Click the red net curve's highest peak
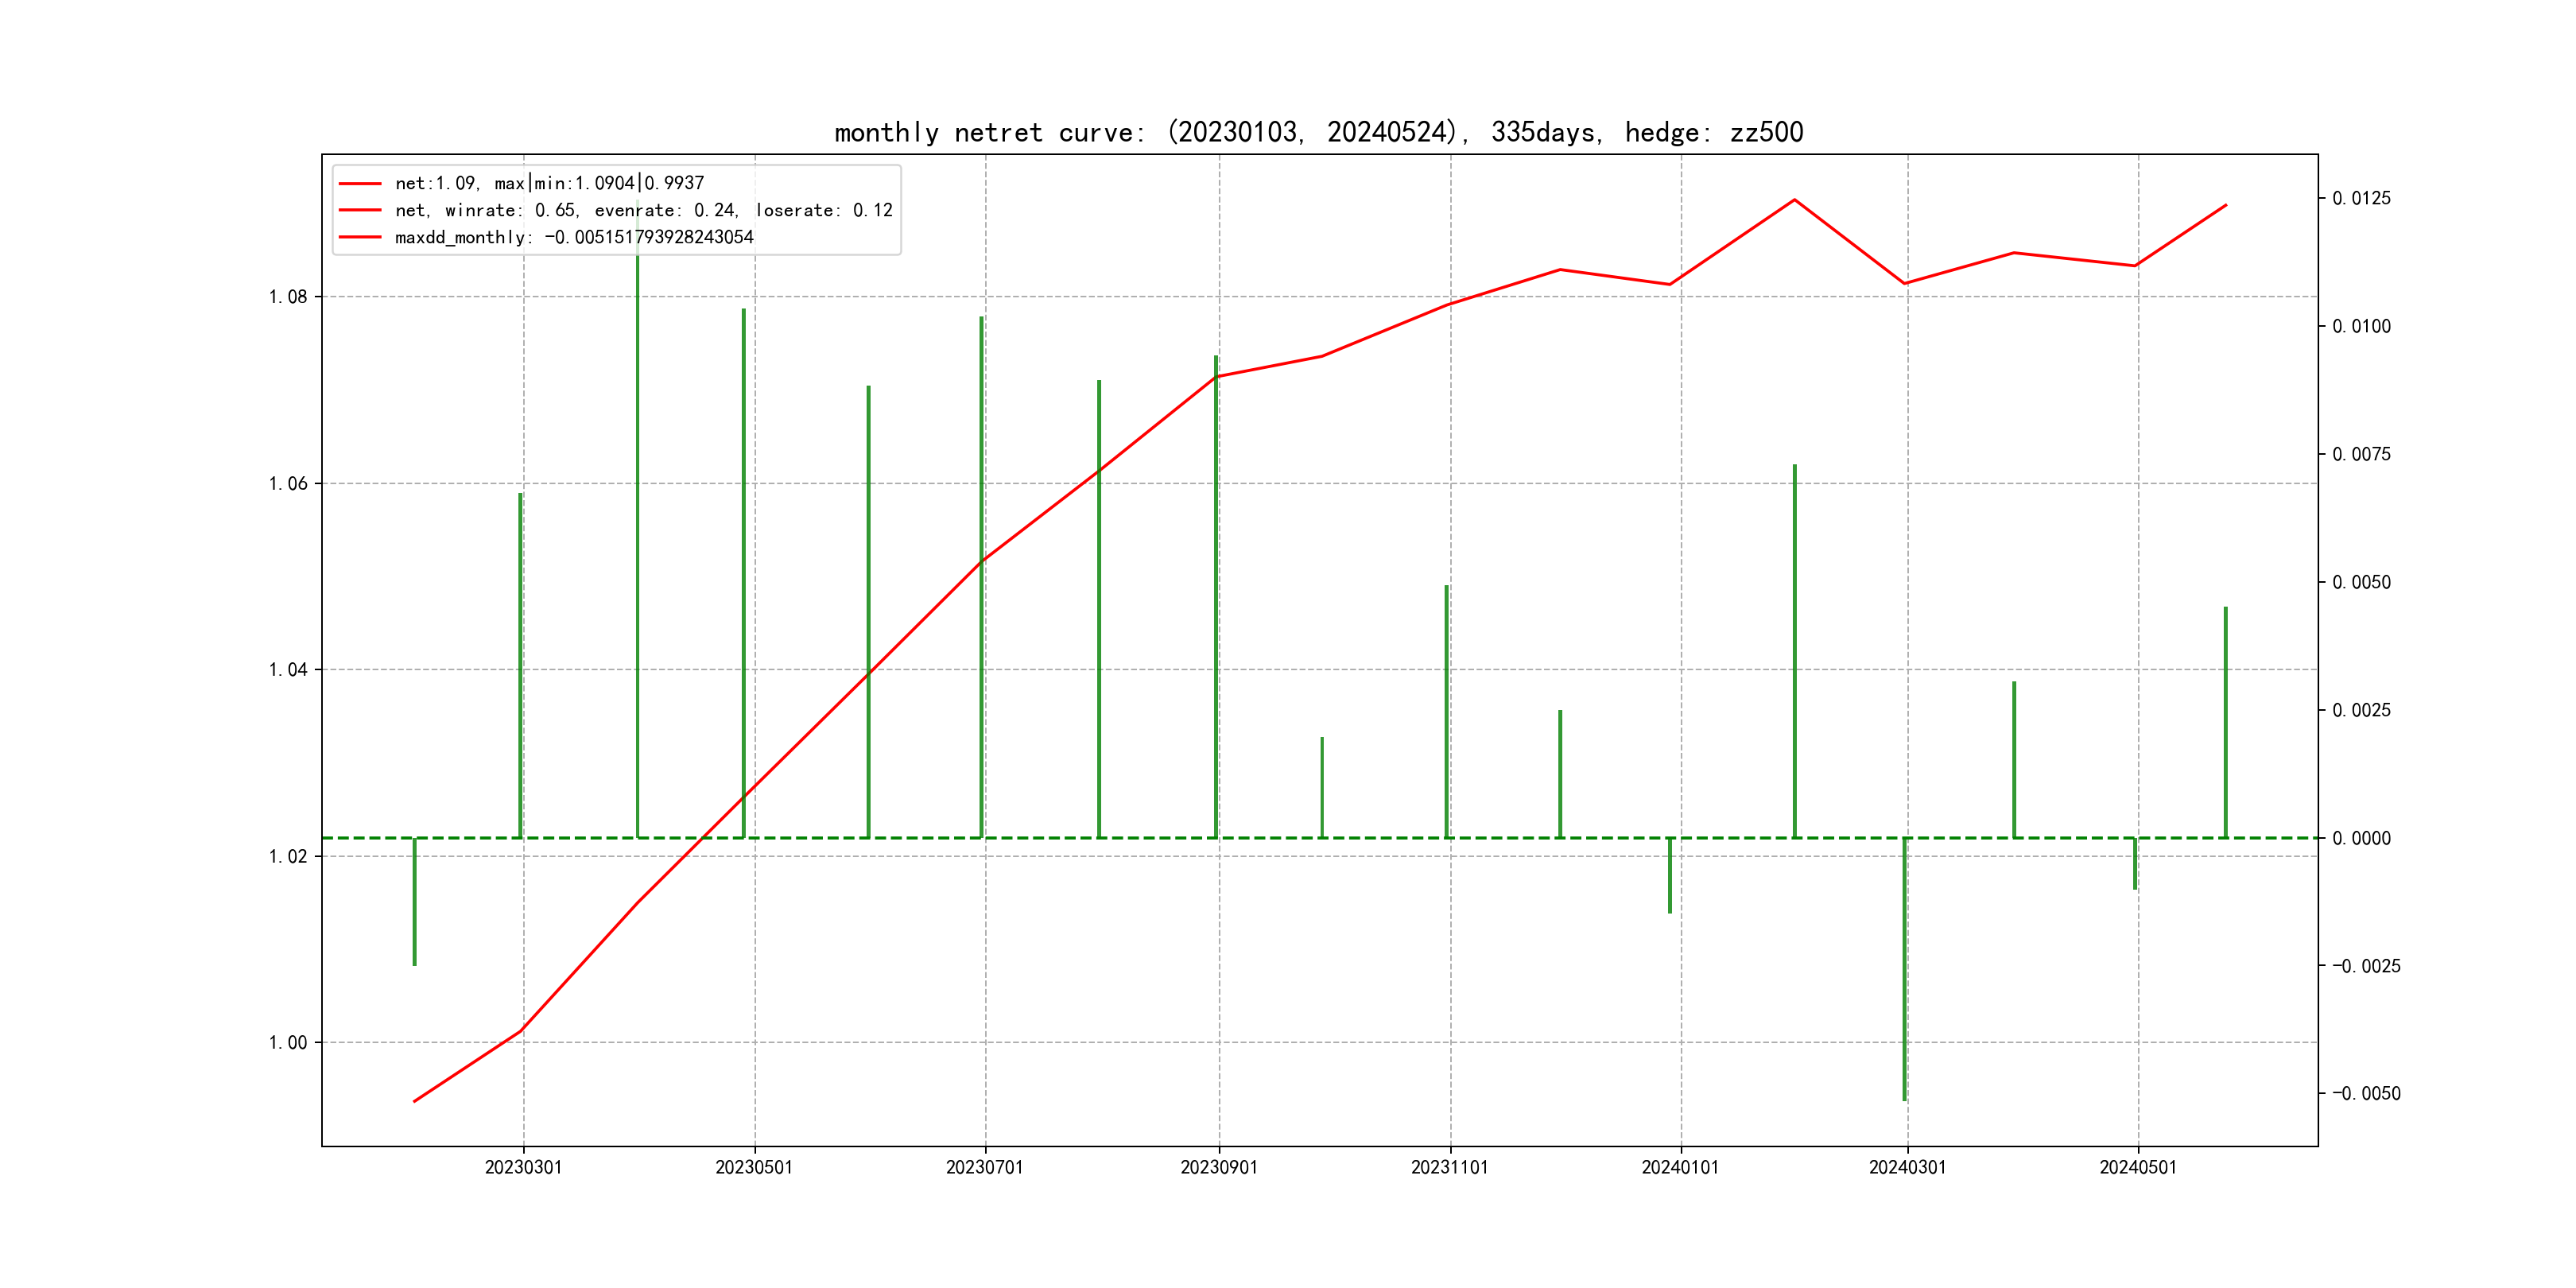 pyautogui.click(x=1794, y=200)
